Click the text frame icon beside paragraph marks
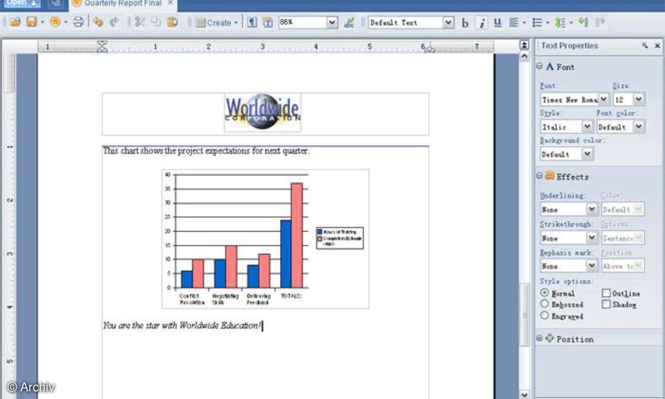This screenshot has width=665, height=399. click(x=268, y=22)
